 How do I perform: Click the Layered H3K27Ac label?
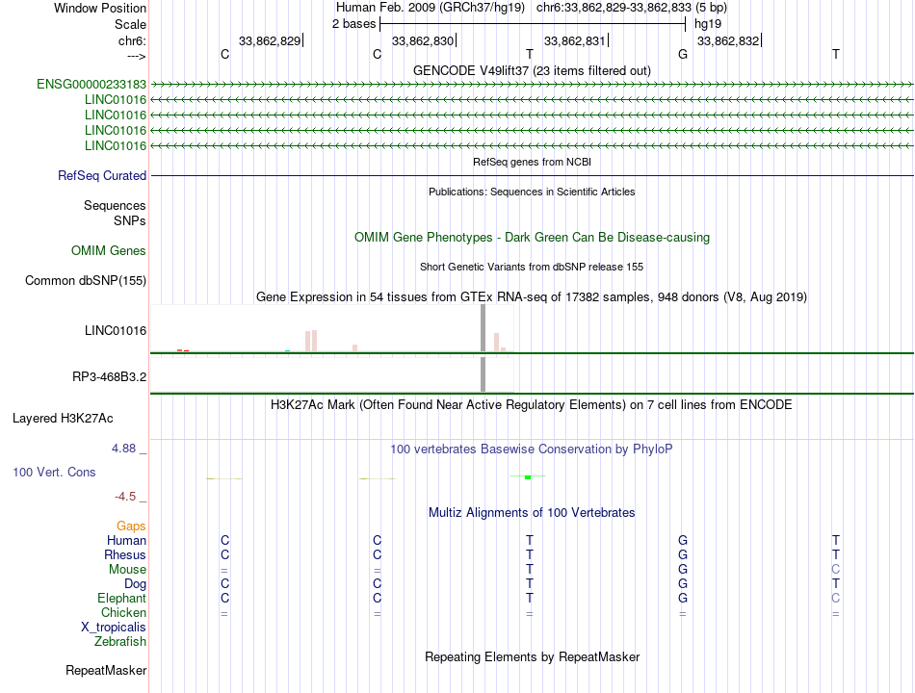[x=63, y=419]
